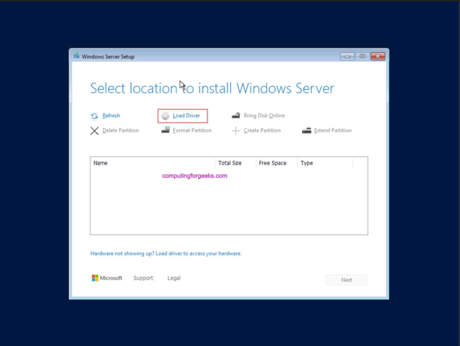This screenshot has width=460, height=346.
Task: Open the Support page
Action: click(143, 278)
